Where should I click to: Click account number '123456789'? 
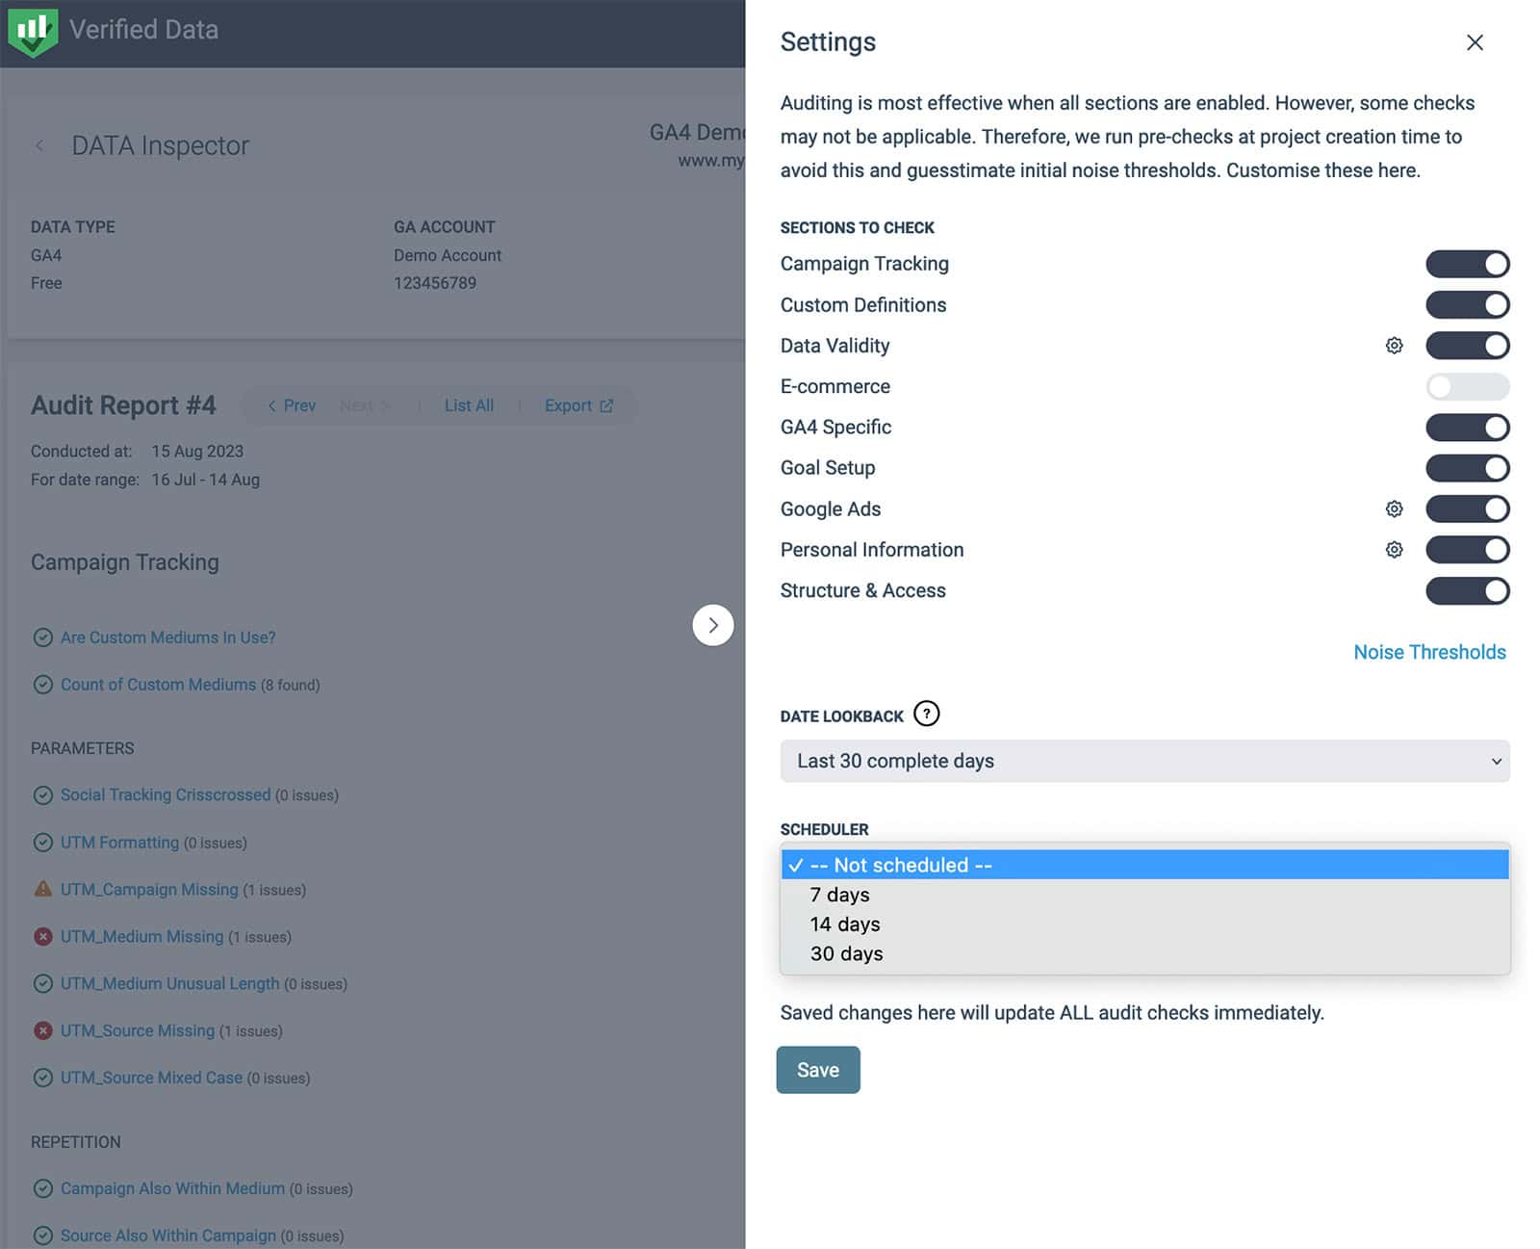[x=435, y=283]
